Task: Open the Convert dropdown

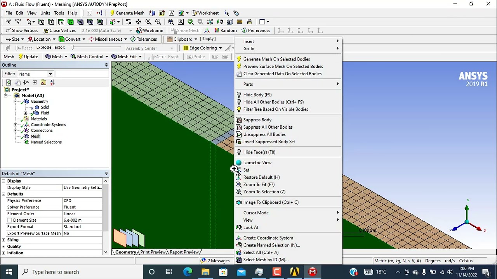Action: pos(72,39)
